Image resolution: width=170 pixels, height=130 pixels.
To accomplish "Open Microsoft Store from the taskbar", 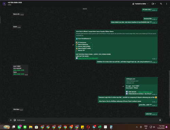I will [36, 127].
